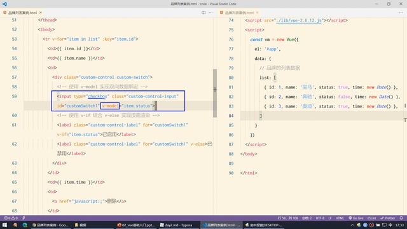Place cursor on v-model attribute text

(x=110, y=106)
